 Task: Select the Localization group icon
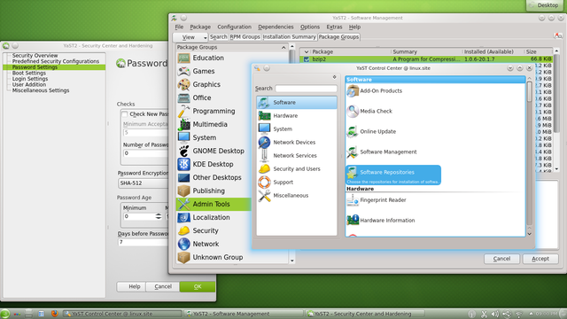click(x=183, y=217)
